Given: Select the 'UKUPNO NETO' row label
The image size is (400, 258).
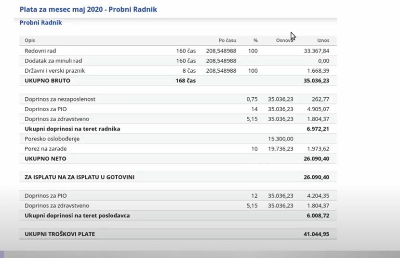Looking at the screenshot, I should [45, 158].
